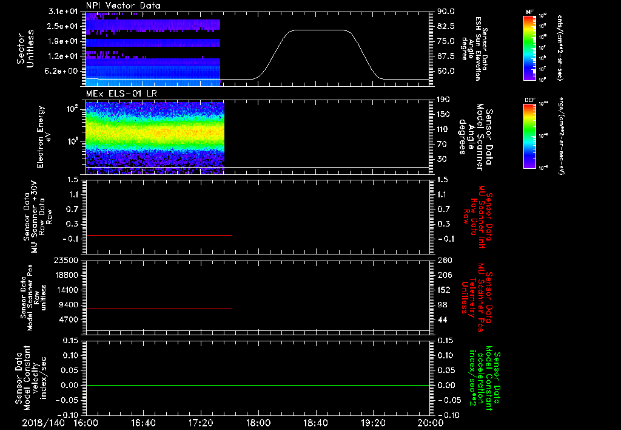Viewport: 621px width, 430px height.
Task: Click the 19:20 time axis label
Action: pos(373,423)
